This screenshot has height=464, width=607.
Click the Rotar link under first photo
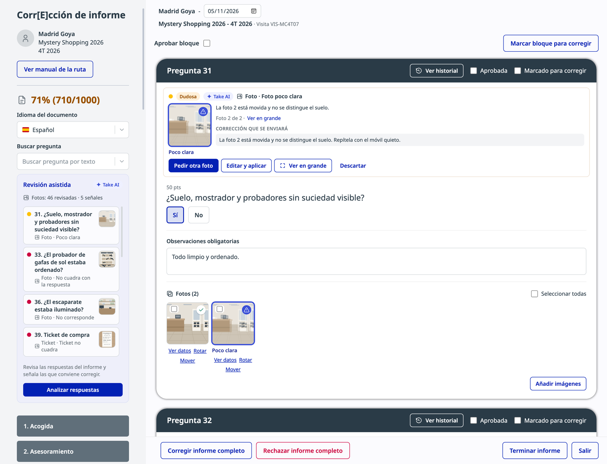click(200, 351)
